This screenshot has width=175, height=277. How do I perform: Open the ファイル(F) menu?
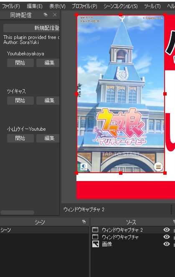point(11,6)
